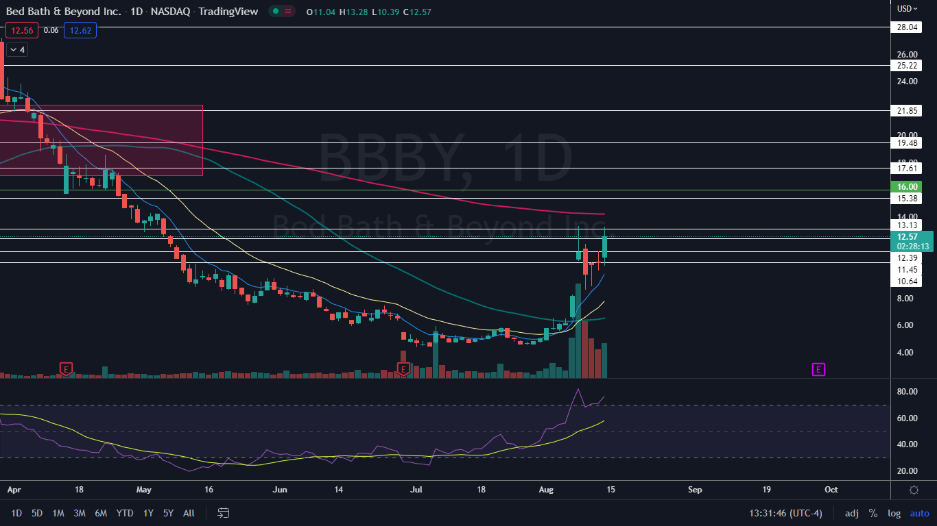Toggle log scale mode
The width and height of the screenshot is (937, 526).
(894, 513)
